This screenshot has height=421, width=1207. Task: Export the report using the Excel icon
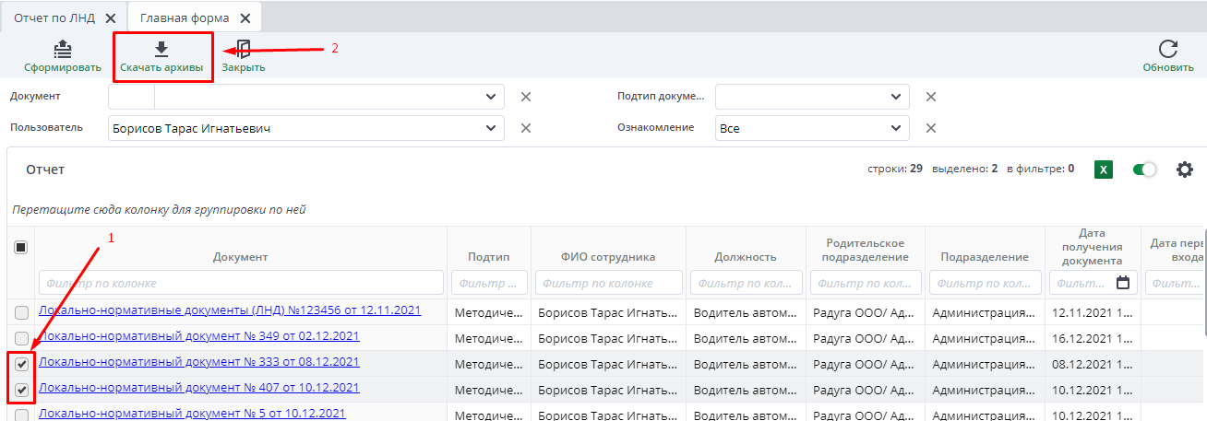click(x=1103, y=170)
